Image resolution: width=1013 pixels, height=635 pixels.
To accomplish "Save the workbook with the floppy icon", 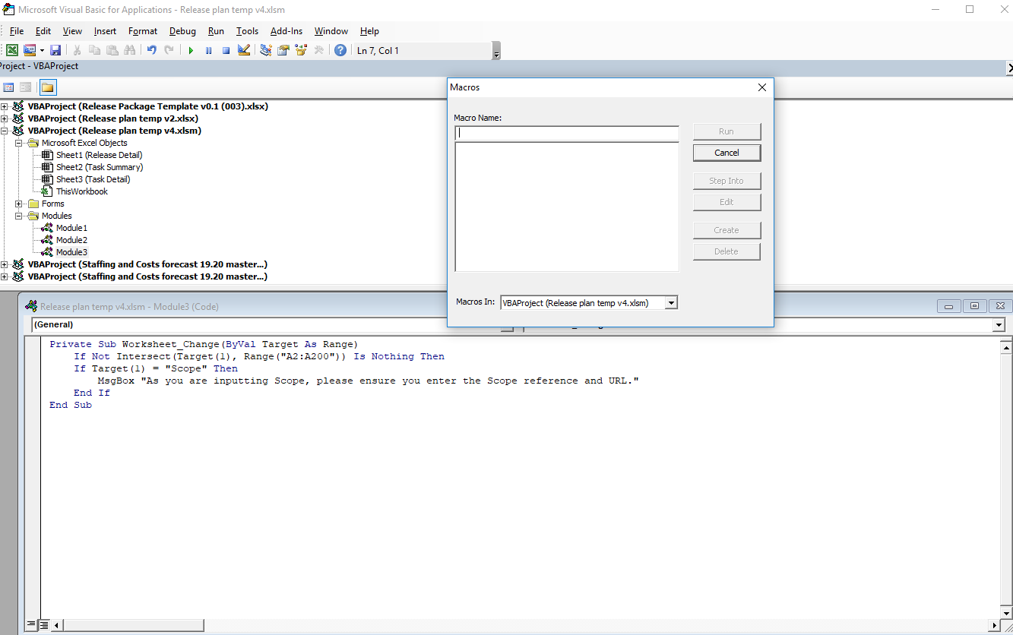I will 55,50.
